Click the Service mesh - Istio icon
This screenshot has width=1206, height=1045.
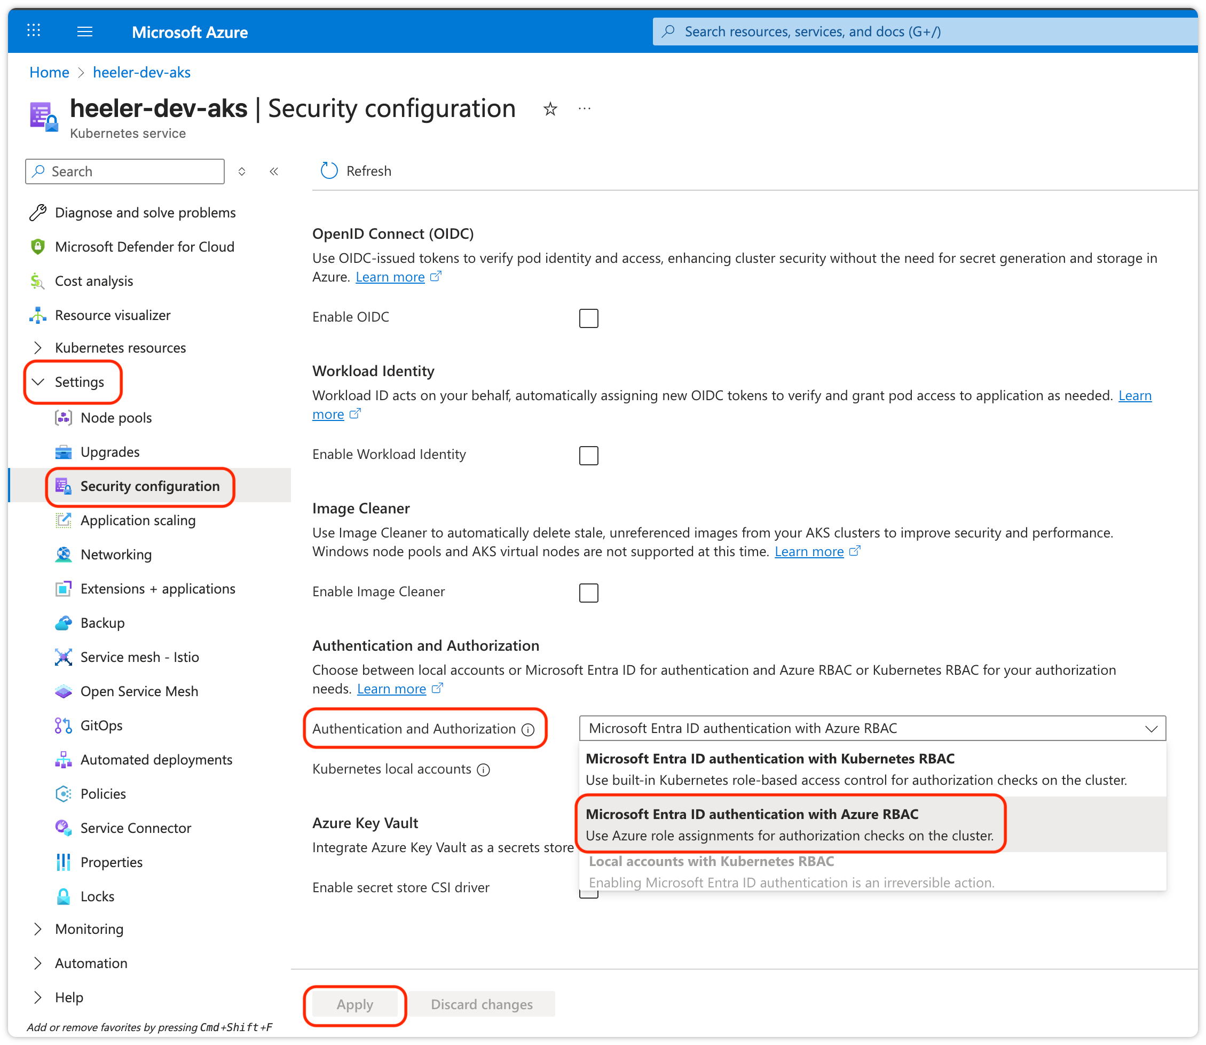tap(64, 657)
